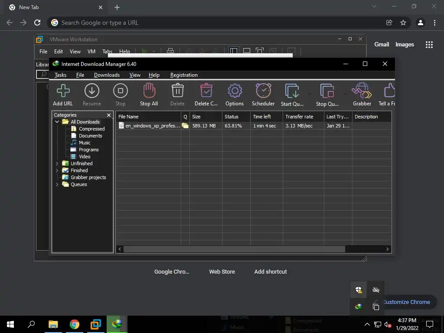444x333 pixels.
Task: Open File Explorer from the taskbar
Action: (x=53, y=324)
